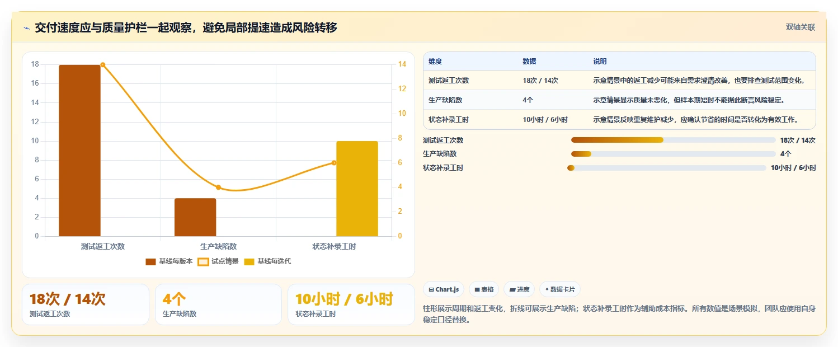Click the brown 生产缺陷数 bar in chart
This screenshot has height=347, width=838.
coord(195,217)
